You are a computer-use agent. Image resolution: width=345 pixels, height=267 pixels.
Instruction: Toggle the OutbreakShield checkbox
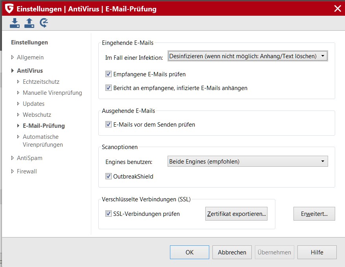pos(109,177)
